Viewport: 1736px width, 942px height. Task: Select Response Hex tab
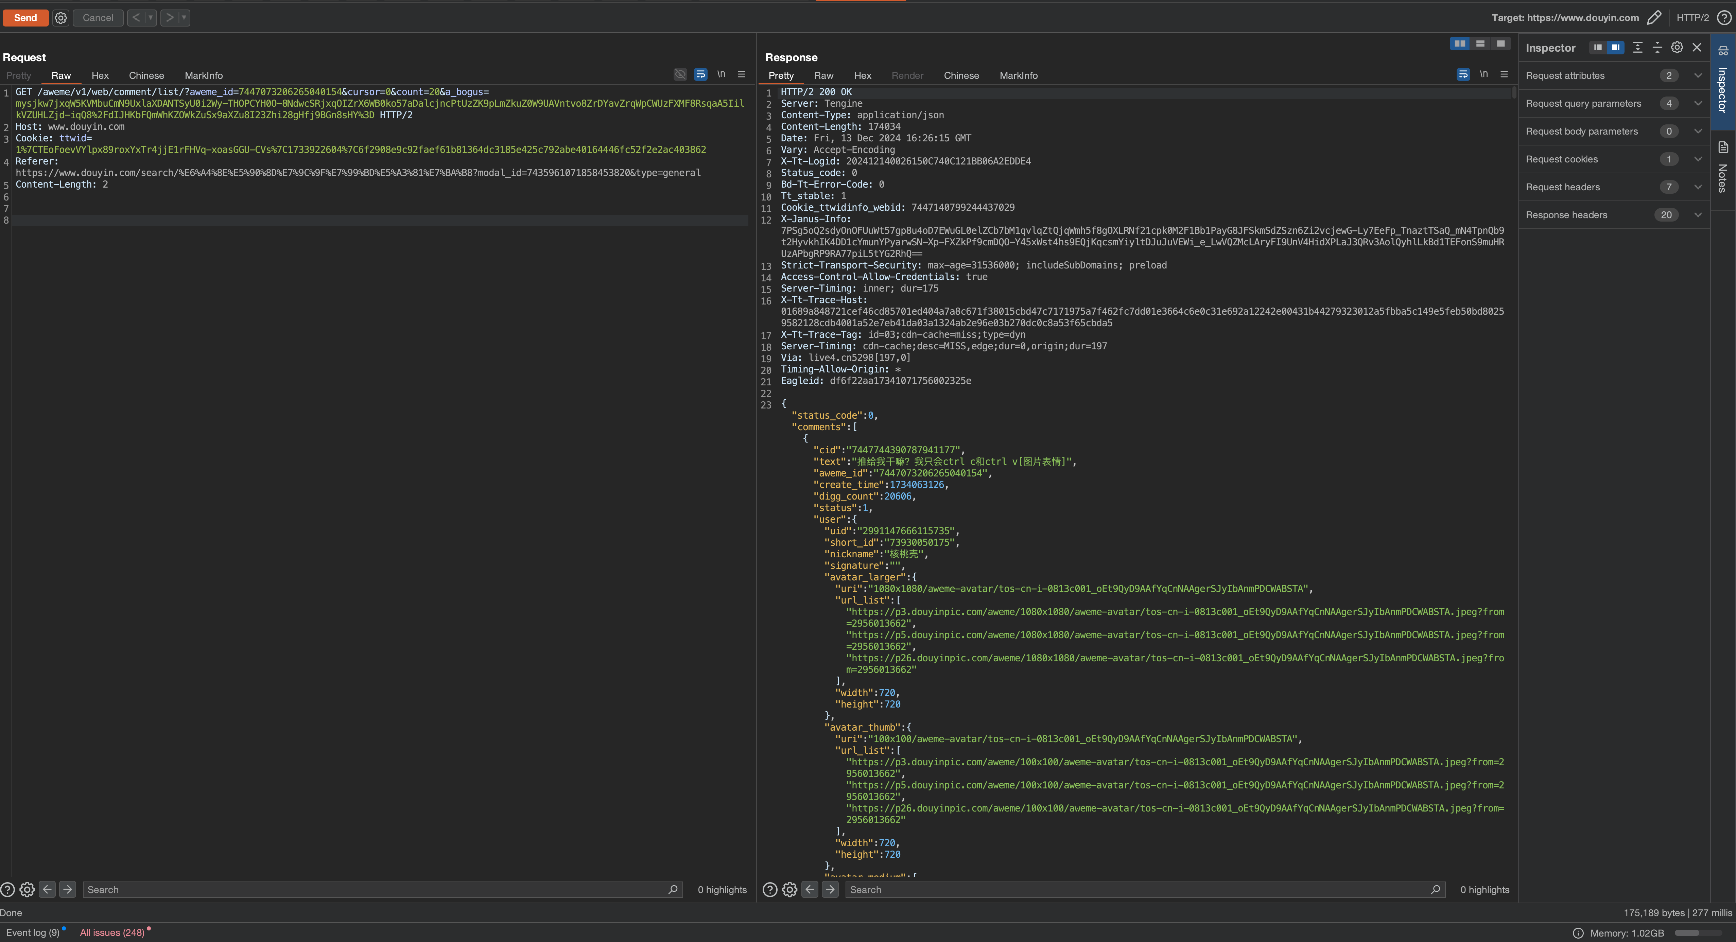863,75
